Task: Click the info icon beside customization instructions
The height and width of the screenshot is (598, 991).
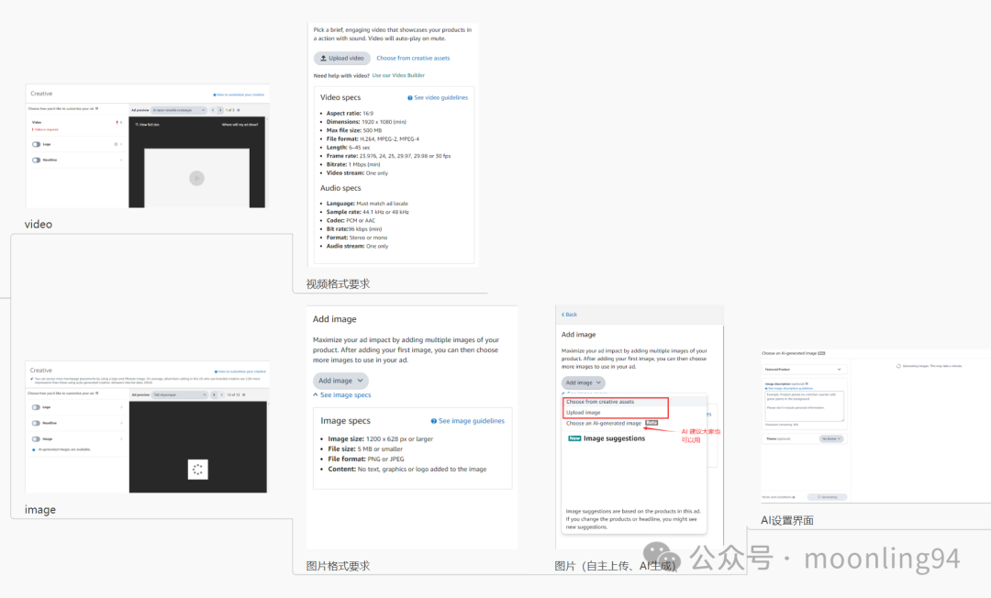Action: 97,109
